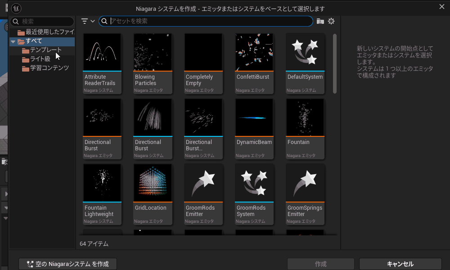The image size is (450, 270).
Task: Pick the GroomRods System asset icon
Action: pyautogui.click(x=255, y=182)
